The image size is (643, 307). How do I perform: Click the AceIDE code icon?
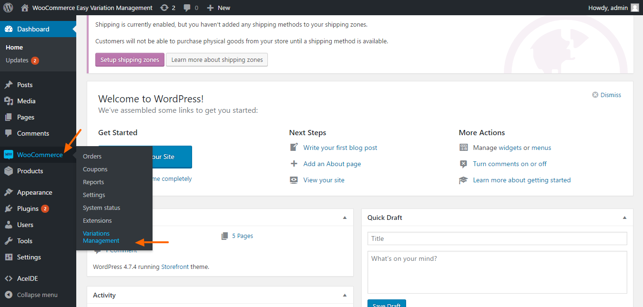(x=9, y=278)
